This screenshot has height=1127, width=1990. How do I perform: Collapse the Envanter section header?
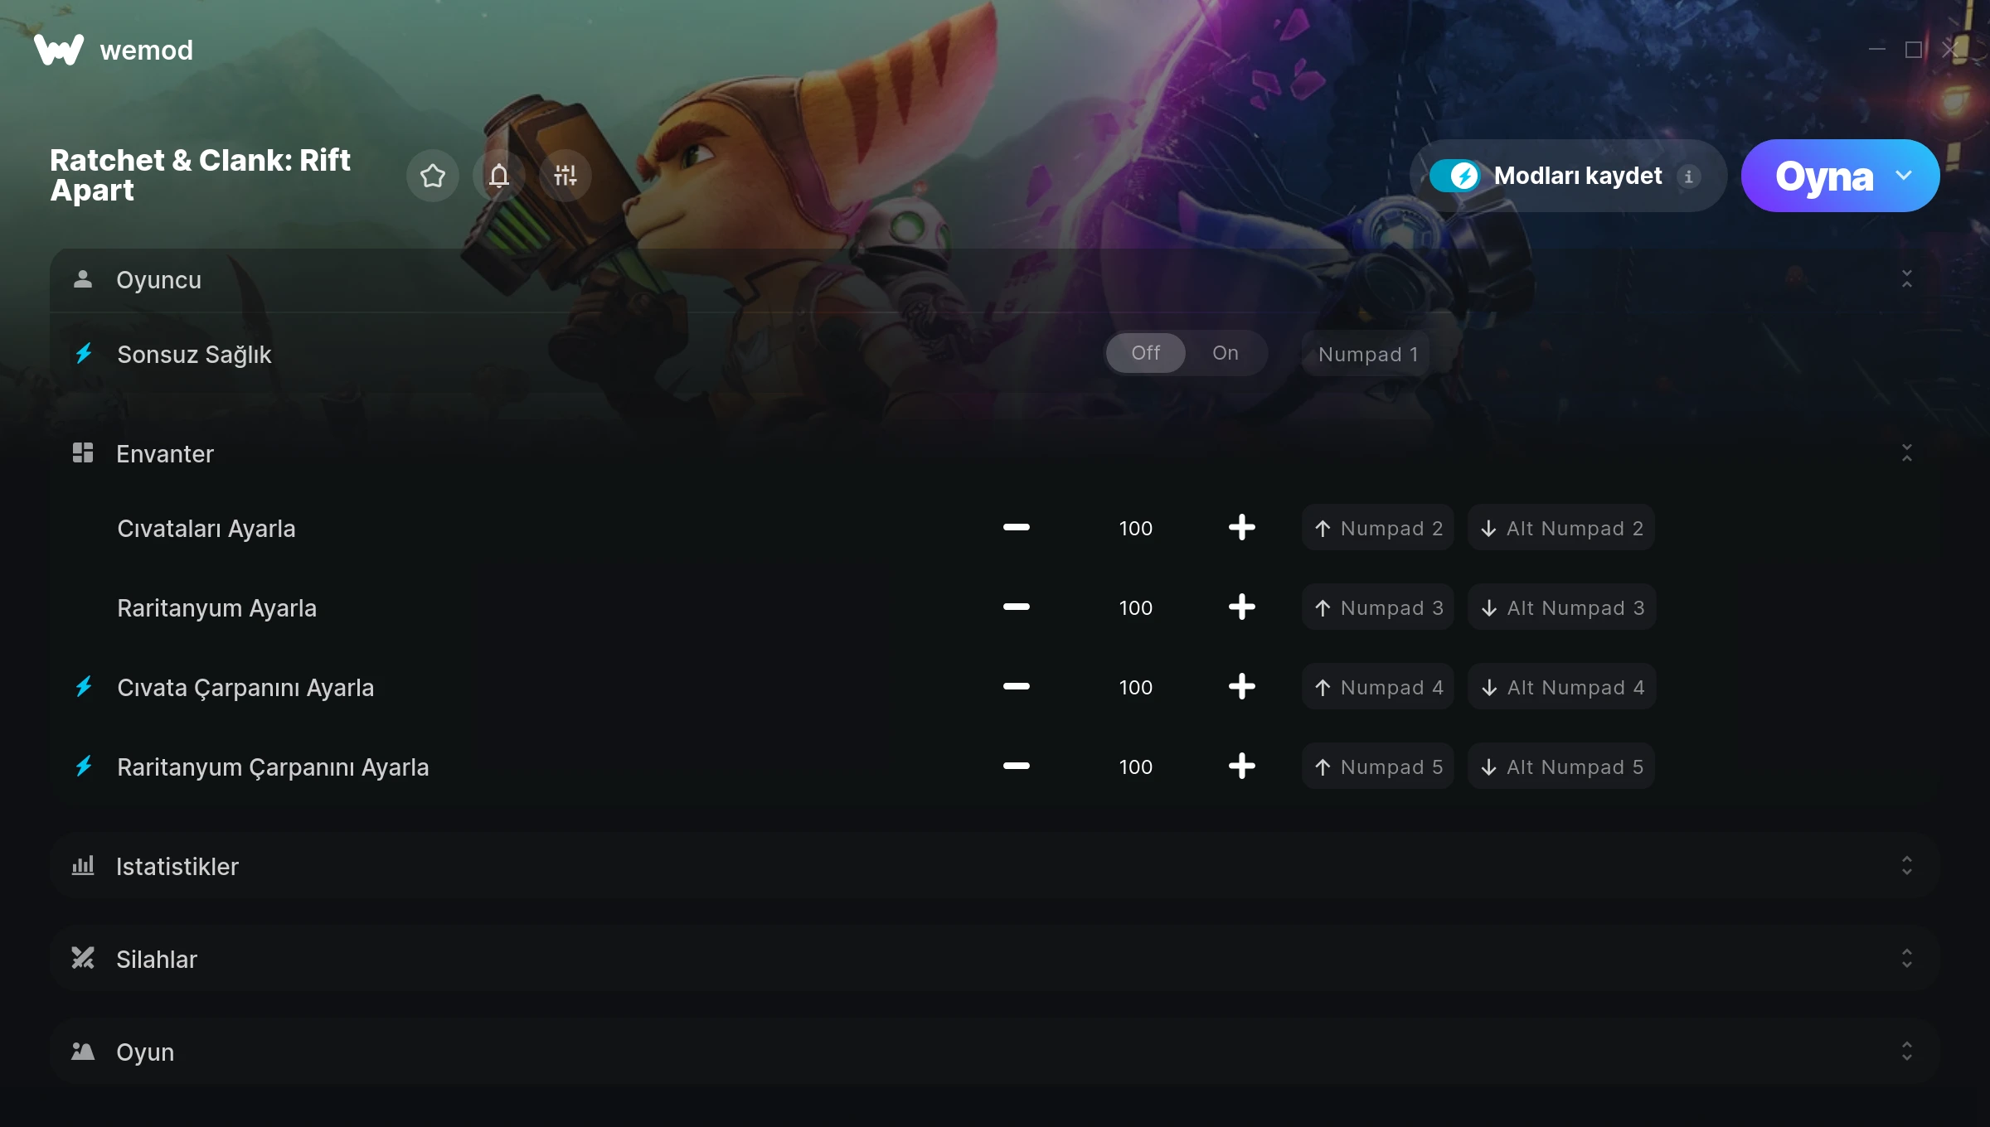click(x=995, y=453)
